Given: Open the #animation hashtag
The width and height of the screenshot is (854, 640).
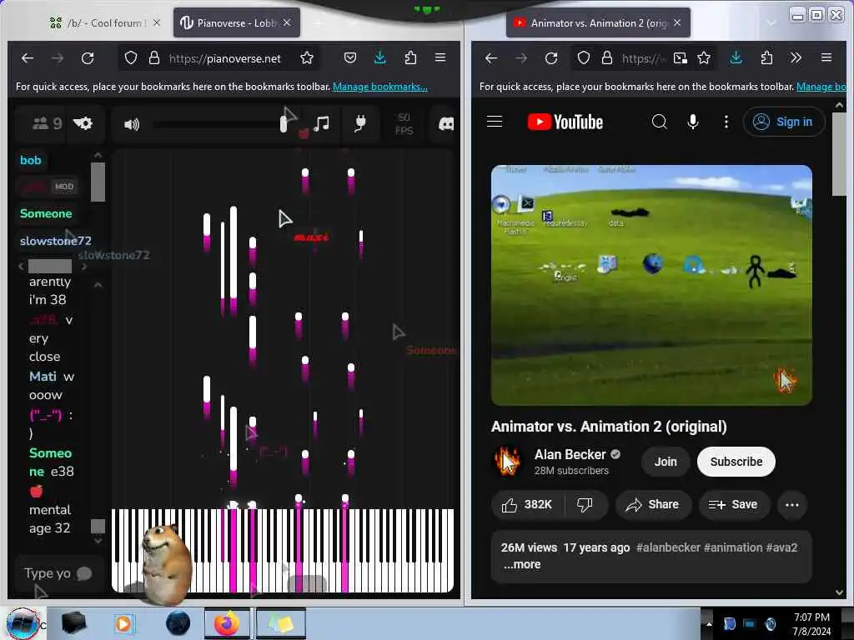Looking at the screenshot, I should coord(733,547).
